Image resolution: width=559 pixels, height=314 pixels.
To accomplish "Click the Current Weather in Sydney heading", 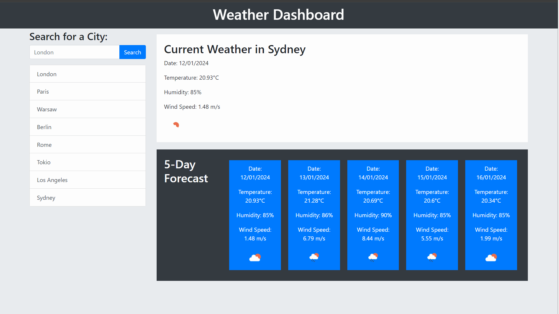I will tap(235, 49).
